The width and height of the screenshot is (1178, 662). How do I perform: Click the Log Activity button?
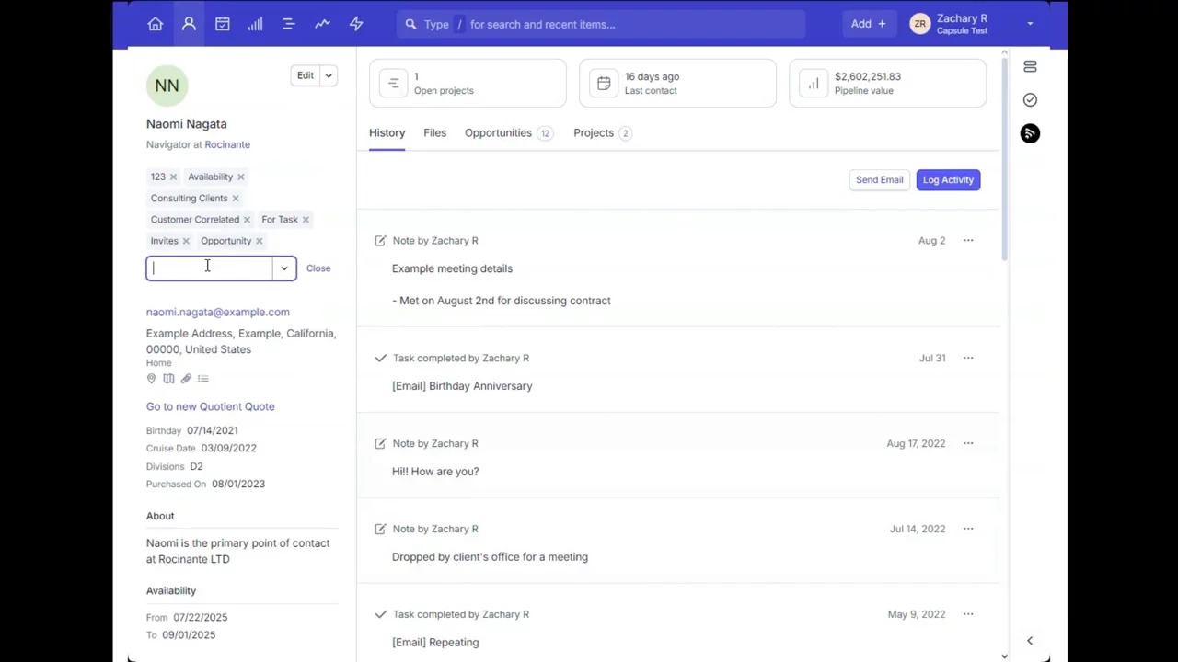948,180
